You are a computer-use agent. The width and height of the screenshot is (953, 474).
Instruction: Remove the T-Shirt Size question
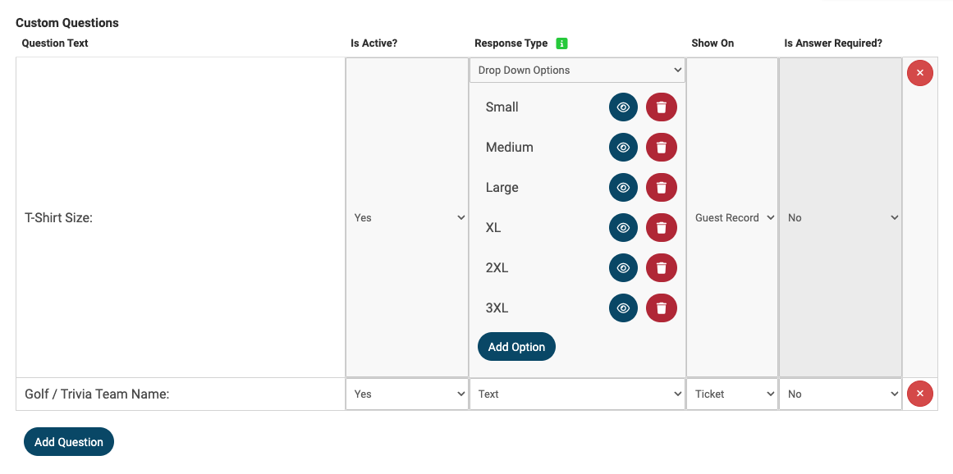919,73
